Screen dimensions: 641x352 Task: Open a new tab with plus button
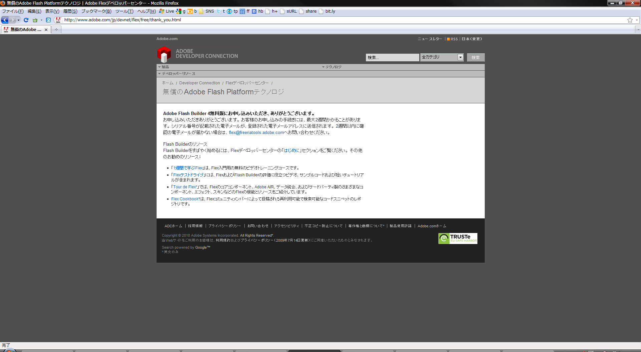56,30
